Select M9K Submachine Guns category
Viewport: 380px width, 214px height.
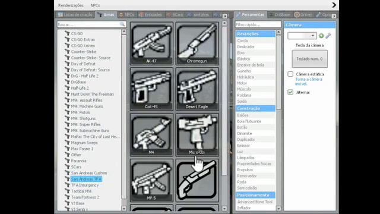tap(90, 131)
